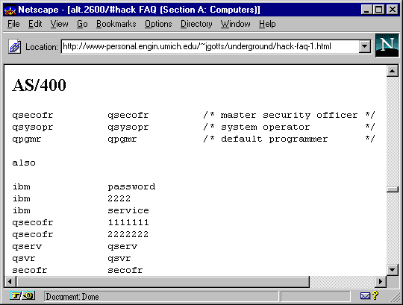Click the horizontal scrollbar right arrow
The image size is (403, 305).
380,282
